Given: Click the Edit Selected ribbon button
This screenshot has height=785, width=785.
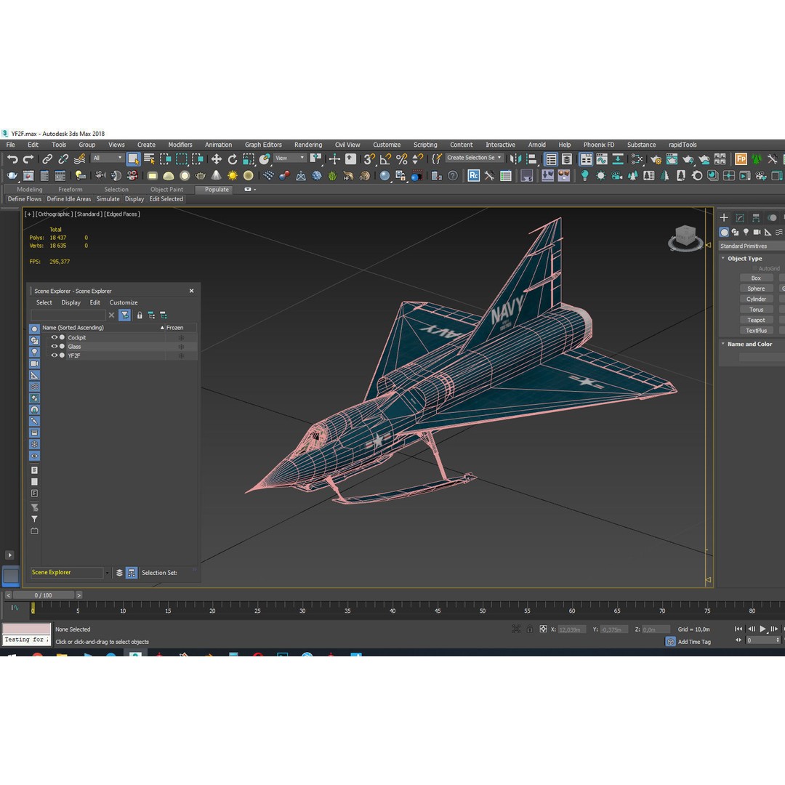Looking at the screenshot, I should [166, 198].
